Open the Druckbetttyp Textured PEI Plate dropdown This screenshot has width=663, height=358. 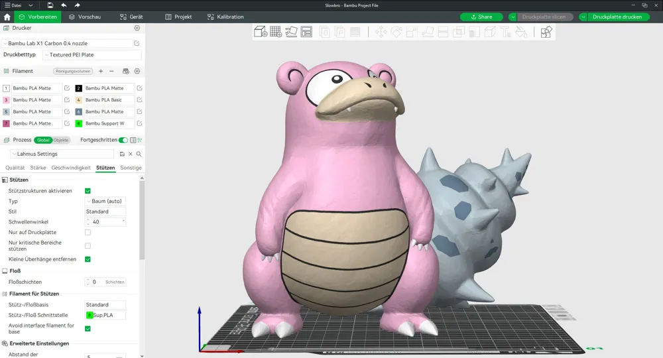click(92, 54)
